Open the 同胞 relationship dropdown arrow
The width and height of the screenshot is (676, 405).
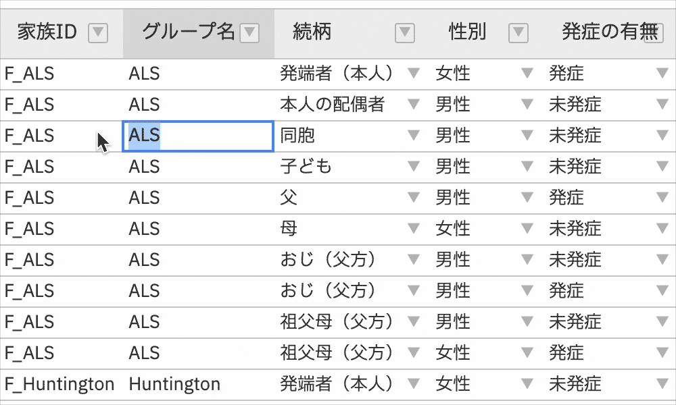click(413, 136)
